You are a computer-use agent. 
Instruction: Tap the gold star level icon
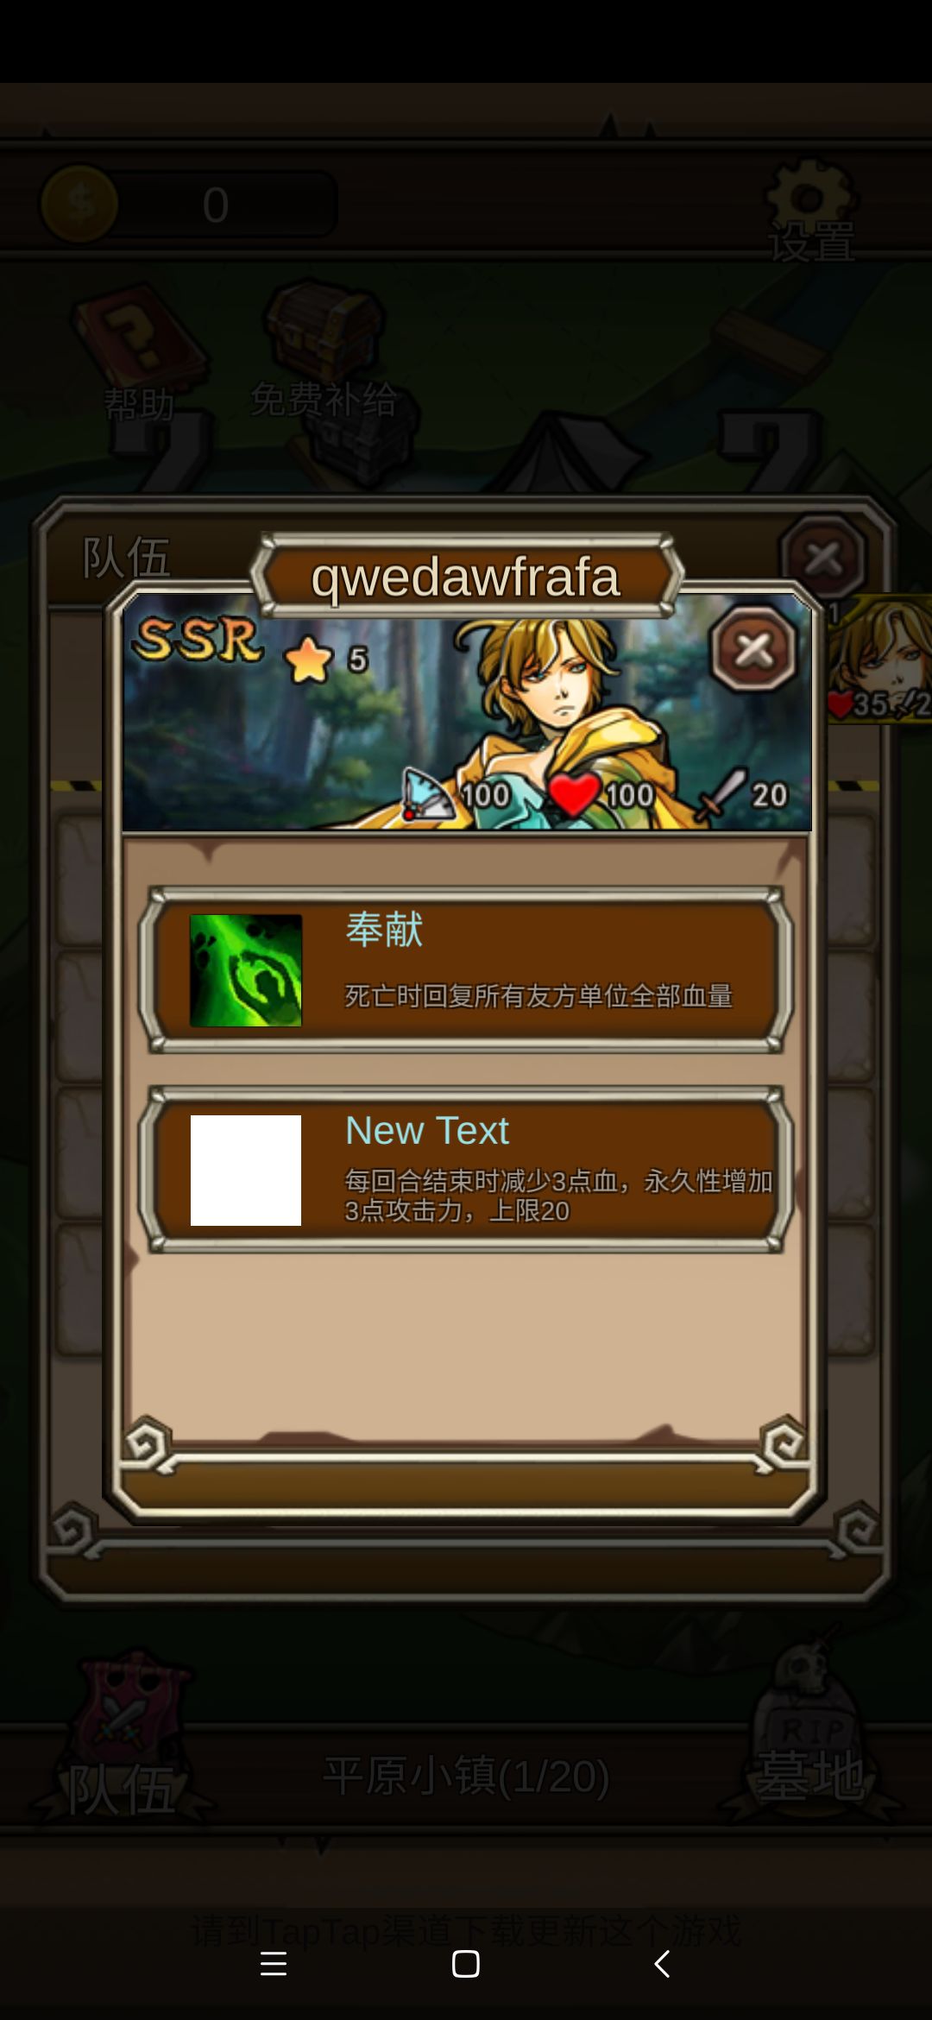[308, 660]
